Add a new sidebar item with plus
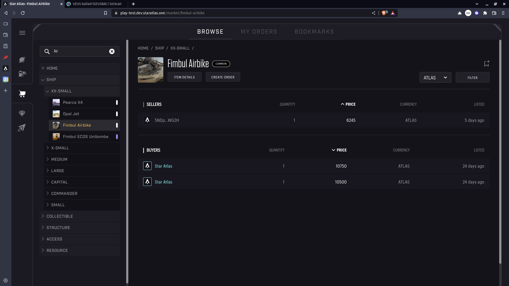This screenshot has height=286, width=509. click(6, 91)
